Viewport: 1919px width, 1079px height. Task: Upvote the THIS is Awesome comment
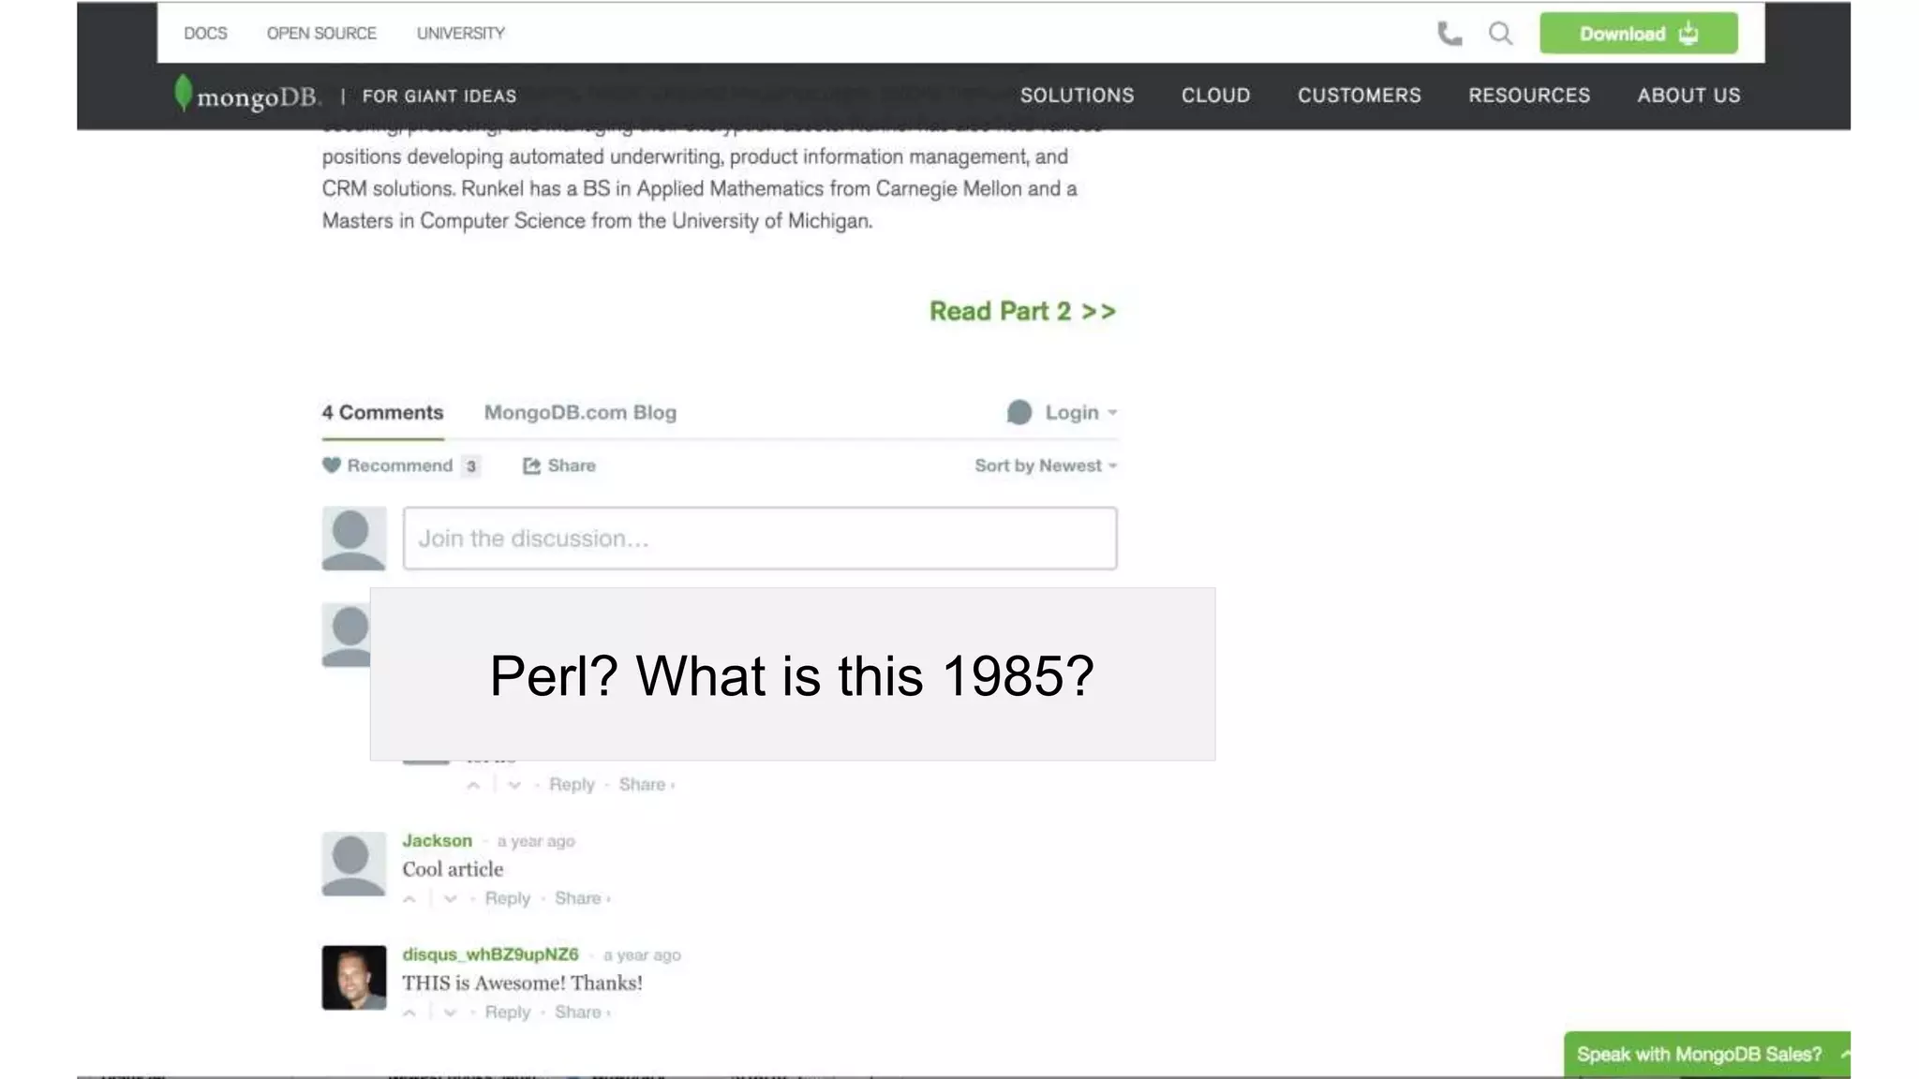click(409, 1012)
